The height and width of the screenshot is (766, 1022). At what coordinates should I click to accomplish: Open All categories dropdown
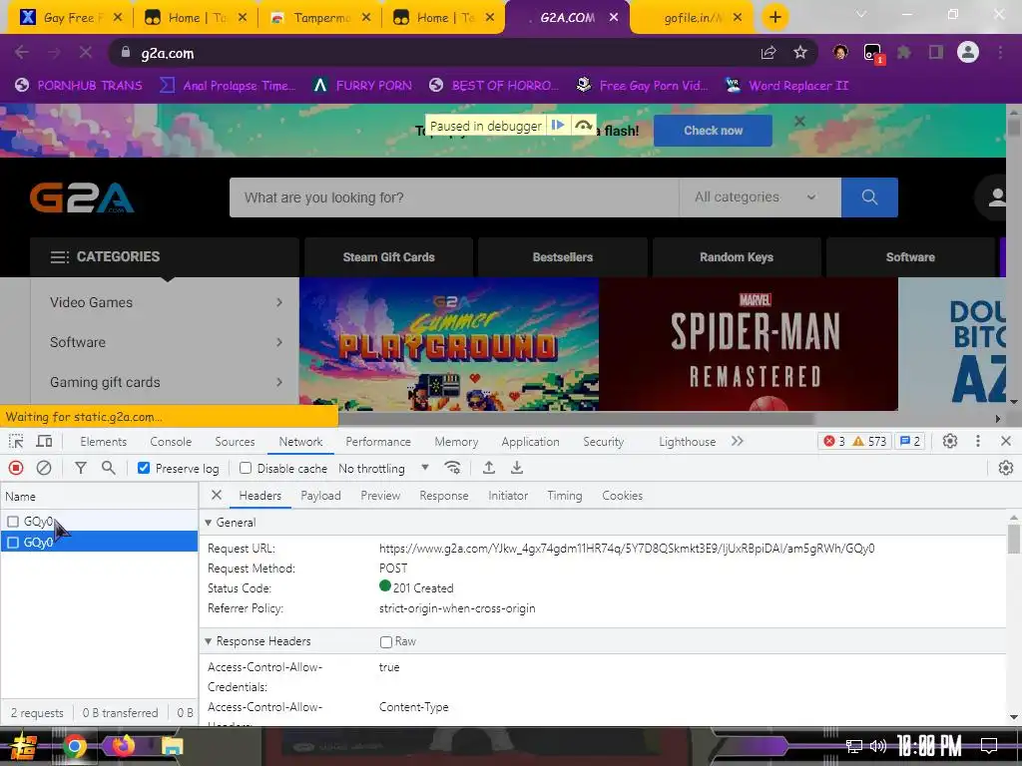(x=760, y=197)
